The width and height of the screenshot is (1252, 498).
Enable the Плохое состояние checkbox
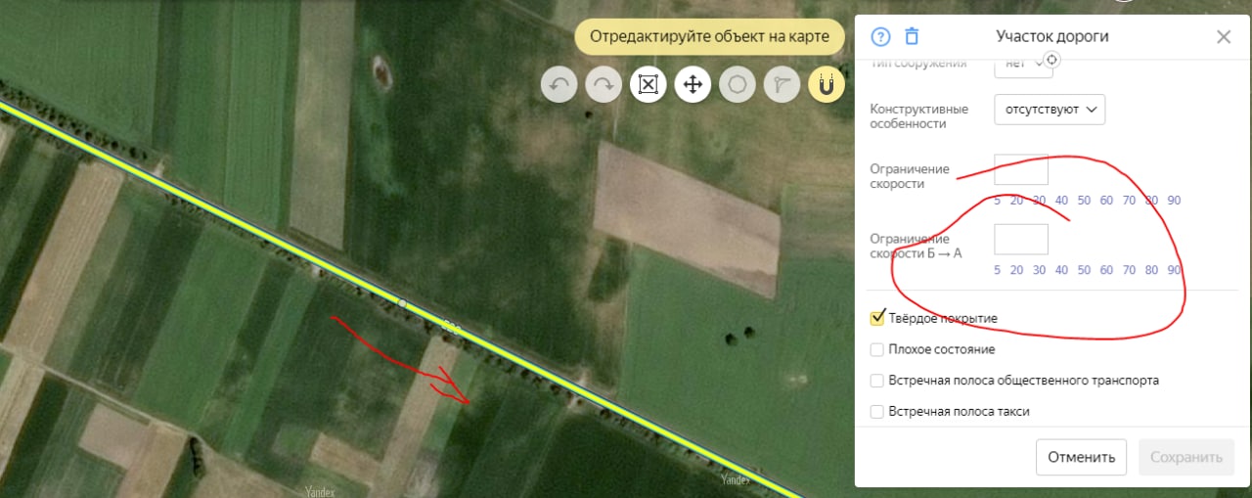coord(877,349)
